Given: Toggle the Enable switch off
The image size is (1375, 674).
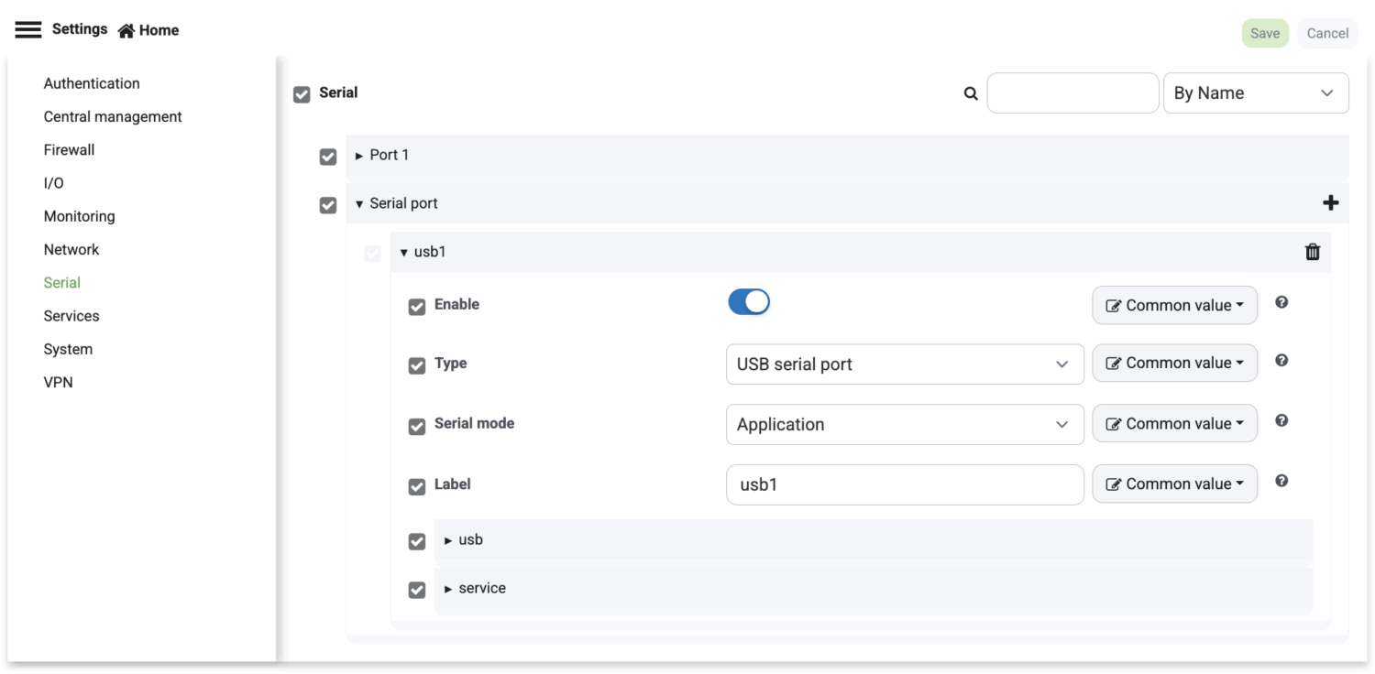Looking at the screenshot, I should point(749,302).
